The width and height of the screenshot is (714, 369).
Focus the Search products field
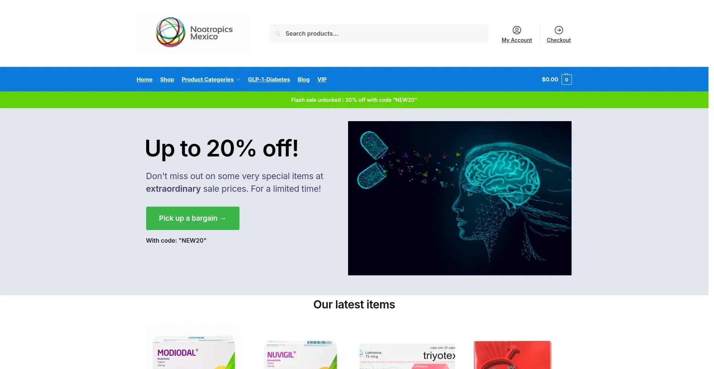tap(379, 34)
